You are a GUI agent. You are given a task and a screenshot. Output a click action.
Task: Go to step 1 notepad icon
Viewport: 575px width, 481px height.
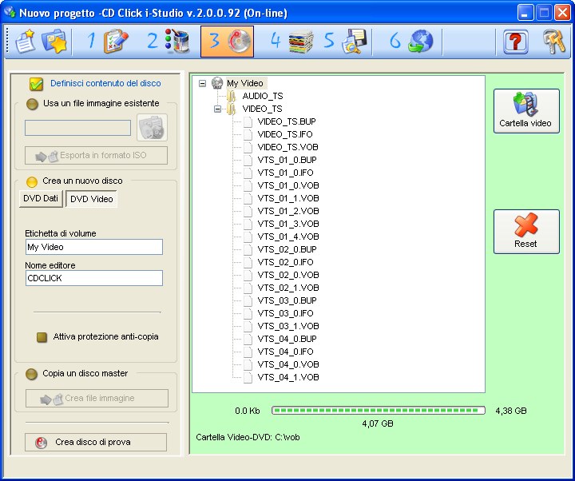click(108, 42)
